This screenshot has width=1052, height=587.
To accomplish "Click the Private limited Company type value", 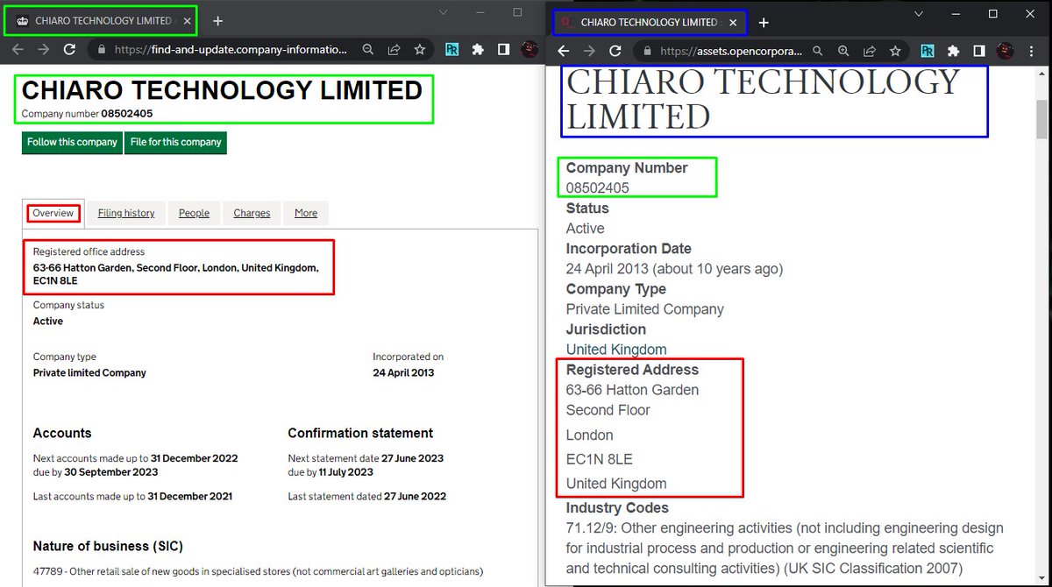I will pos(89,372).
